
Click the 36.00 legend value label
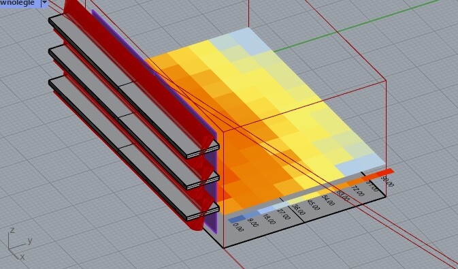(298, 210)
